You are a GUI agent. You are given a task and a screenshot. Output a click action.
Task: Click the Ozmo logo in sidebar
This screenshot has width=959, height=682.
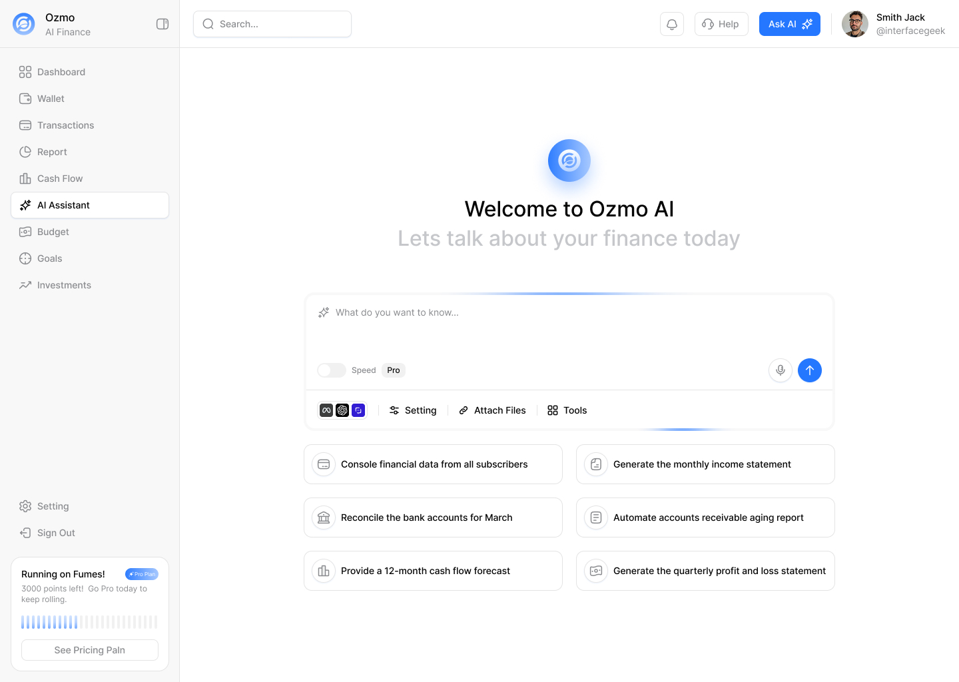tap(24, 24)
